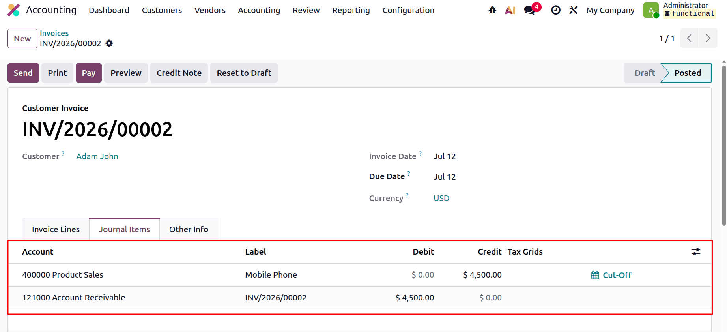Image resolution: width=727 pixels, height=332 pixels.
Task: Click the Posted status stage
Action: (x=688, y=73)
